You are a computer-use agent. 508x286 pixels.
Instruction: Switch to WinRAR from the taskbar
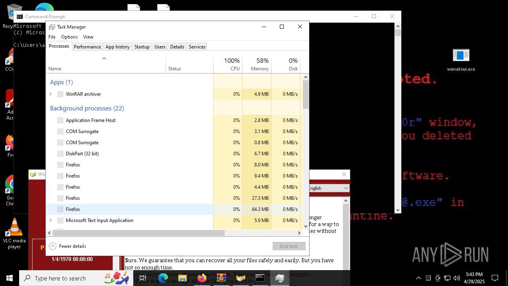point(221,278)
